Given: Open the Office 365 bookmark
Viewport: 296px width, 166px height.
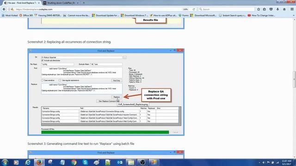Looking at the screenshot, I should 26,15.
